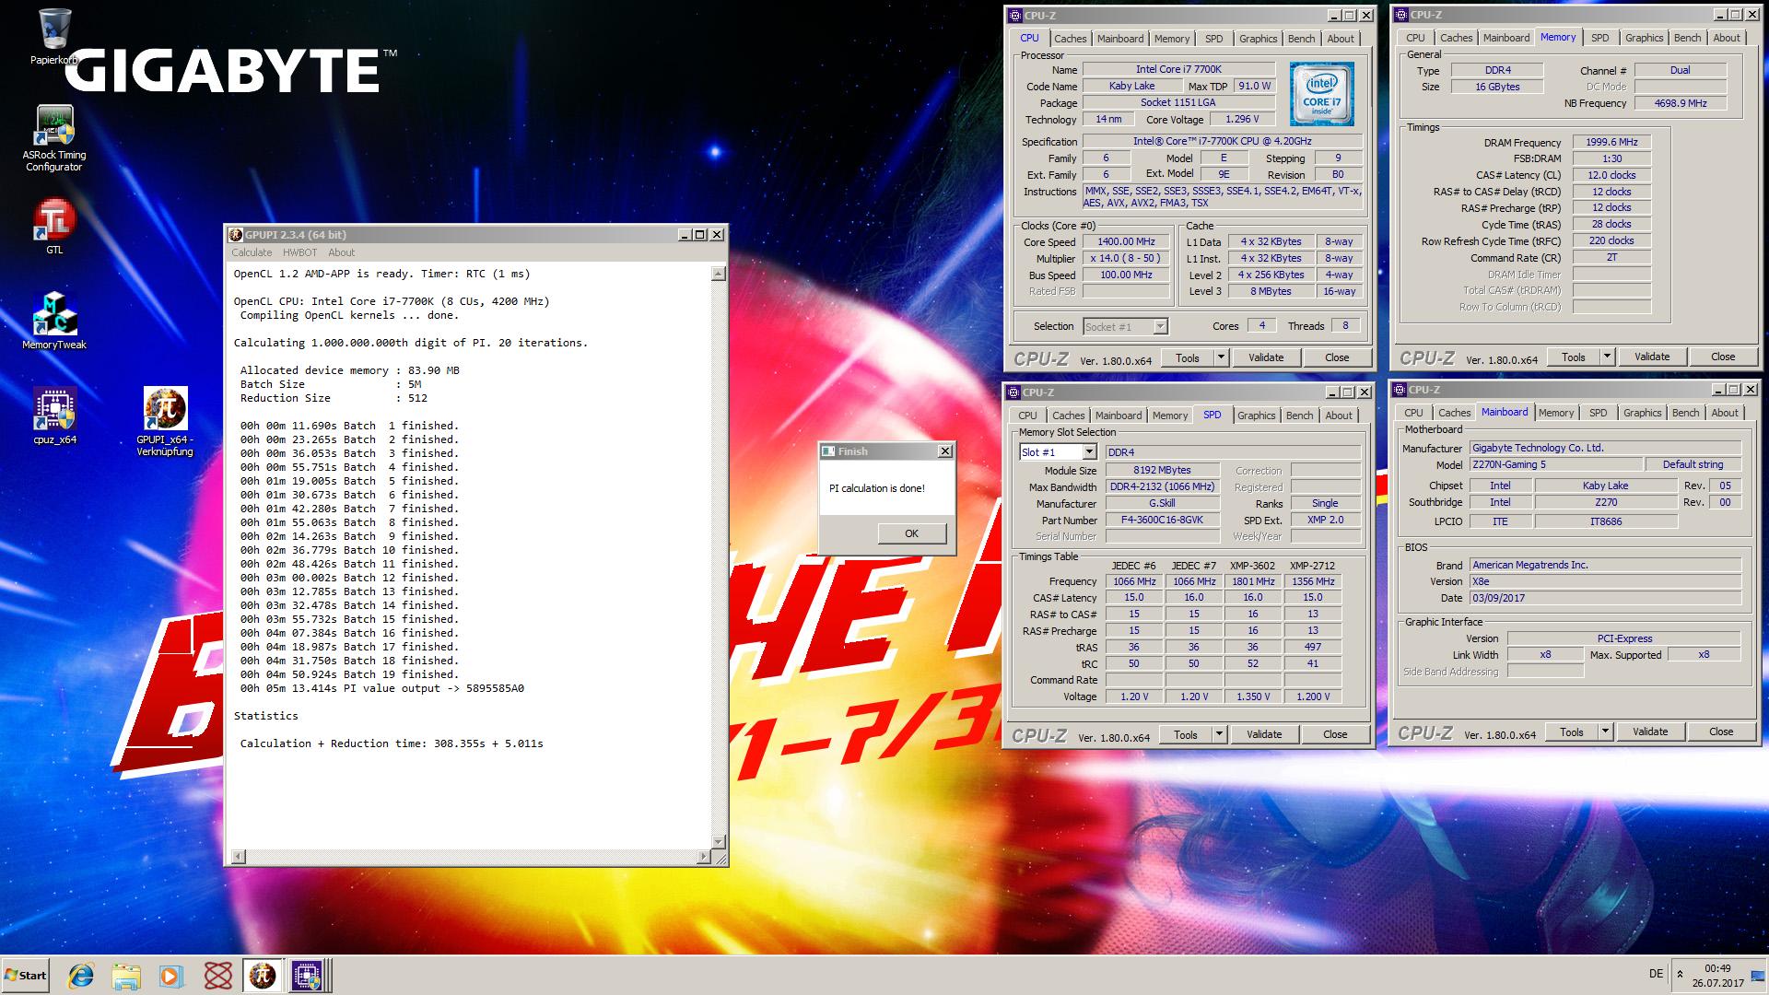The width and height of the screenshot is (1769, 995).
Task: Select Graphics tab in Memory CPU-Z window
Action: point(1644,38)
